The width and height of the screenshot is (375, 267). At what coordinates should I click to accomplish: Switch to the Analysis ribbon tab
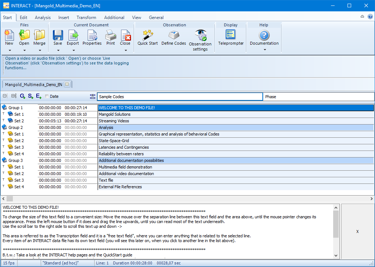43,17
